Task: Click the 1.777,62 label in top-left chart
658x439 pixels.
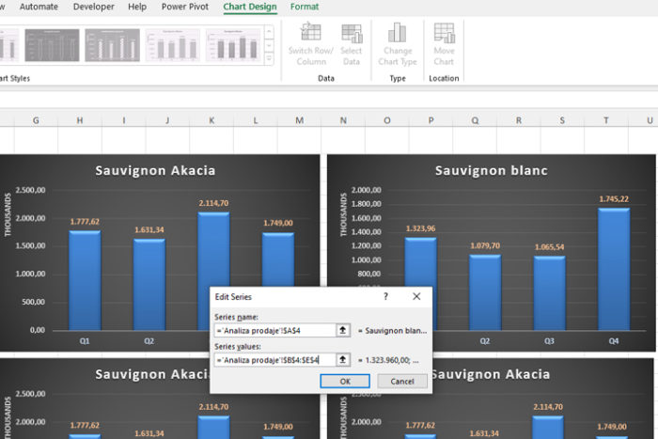Action: coord(85,222)
